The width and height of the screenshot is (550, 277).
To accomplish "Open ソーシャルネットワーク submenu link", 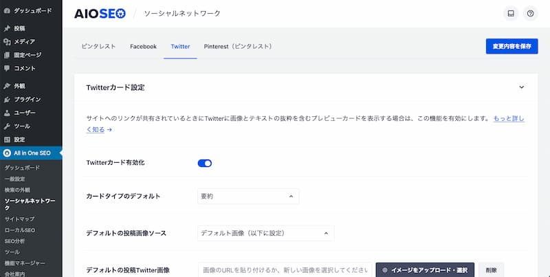I will [30, 204].
